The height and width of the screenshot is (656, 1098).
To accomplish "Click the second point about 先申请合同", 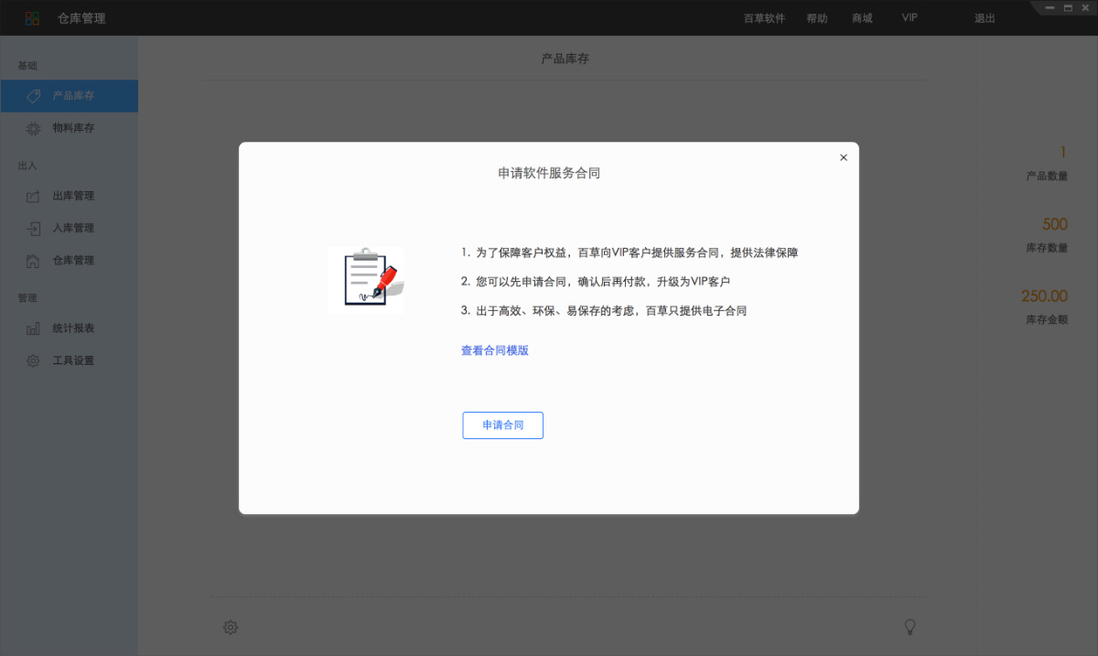I will point(596,282).
